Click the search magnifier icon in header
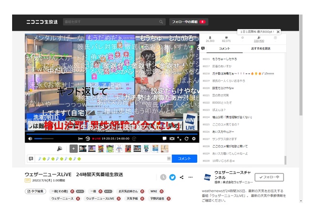 click(x=161, y=22)
